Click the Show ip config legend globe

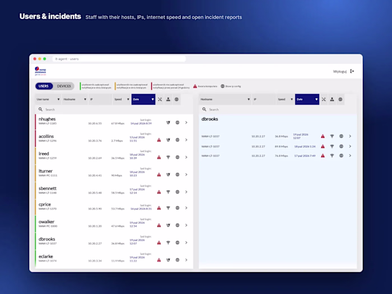pos(222,86)
